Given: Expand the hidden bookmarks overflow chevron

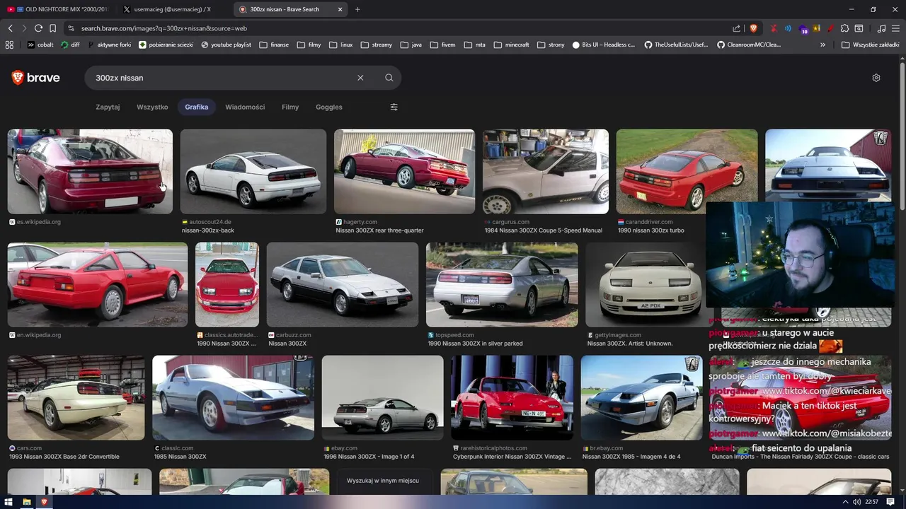Looking at the screenshot, I should (822, 45).
